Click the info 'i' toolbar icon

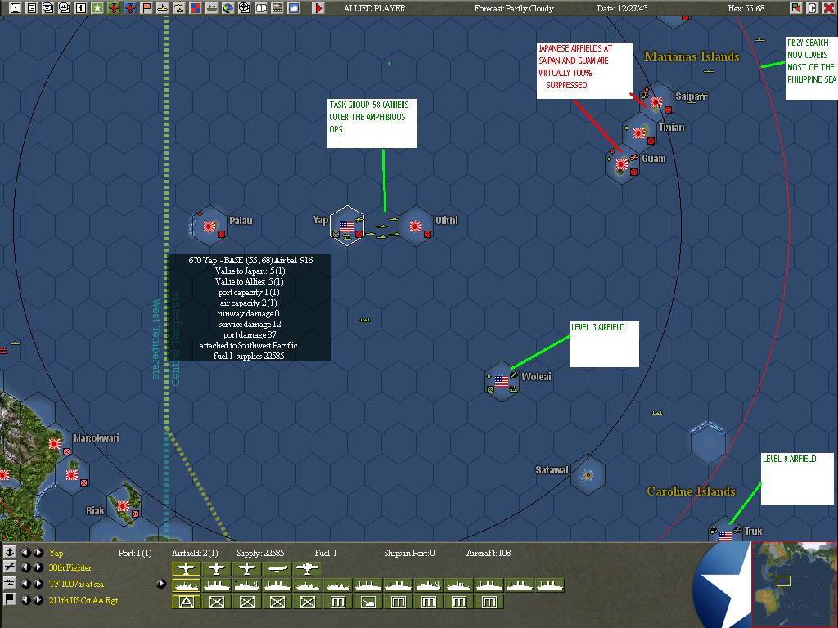[x=81, y=8]
